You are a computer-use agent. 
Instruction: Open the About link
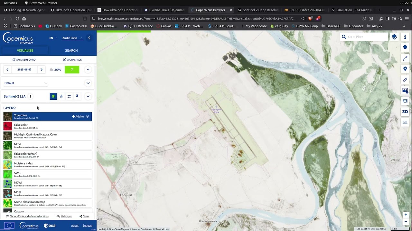[x=75, y=226]
